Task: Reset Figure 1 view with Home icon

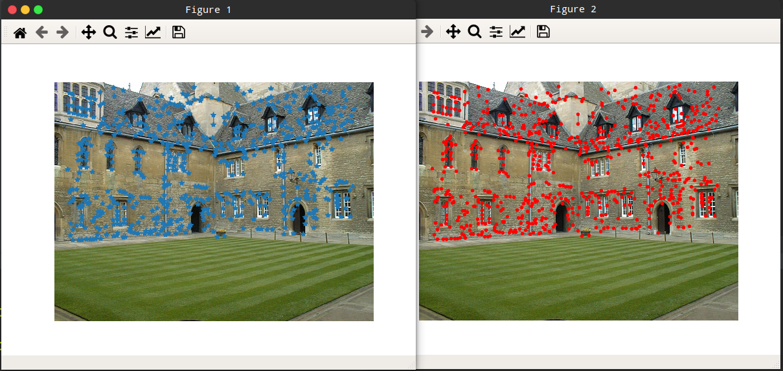Action: [20, 32]
